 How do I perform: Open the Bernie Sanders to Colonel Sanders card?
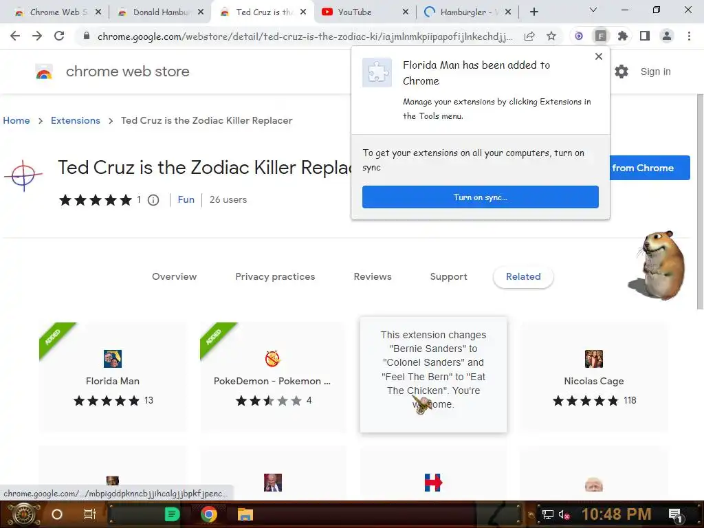(433, 375)
